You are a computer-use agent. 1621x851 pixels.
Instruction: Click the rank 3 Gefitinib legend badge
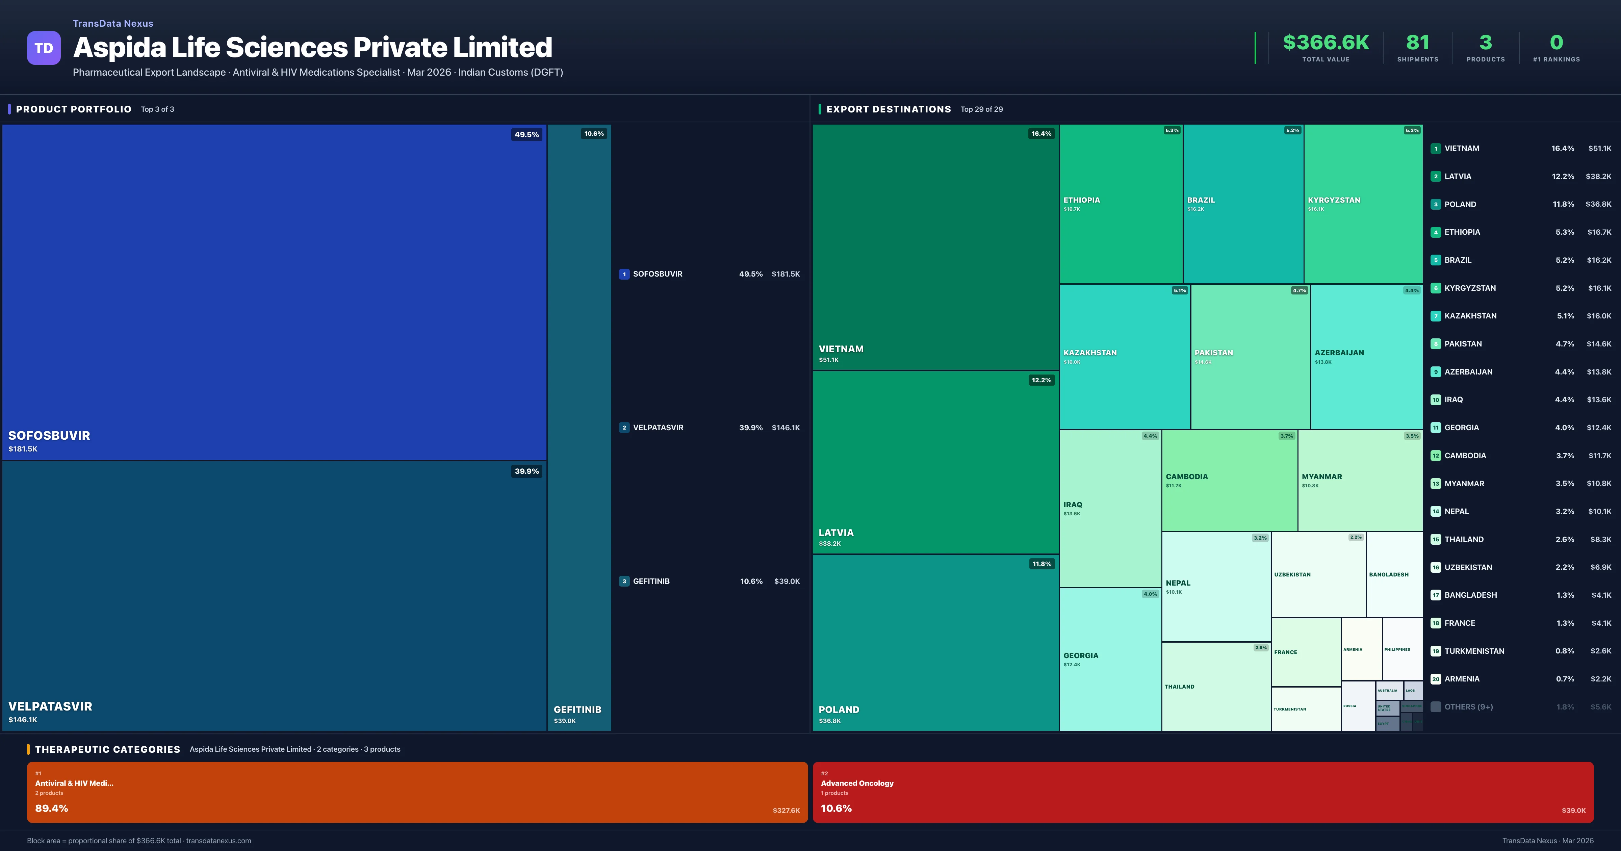pyautogui.click(x=624, y=582)
